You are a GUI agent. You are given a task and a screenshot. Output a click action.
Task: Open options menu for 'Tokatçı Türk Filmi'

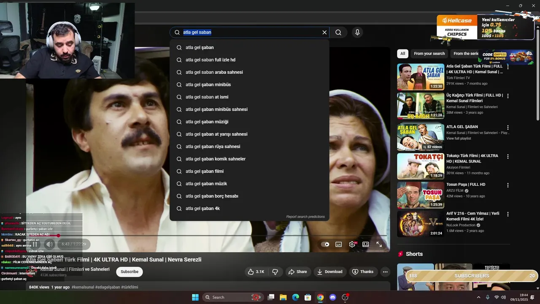tap(508, 156)
